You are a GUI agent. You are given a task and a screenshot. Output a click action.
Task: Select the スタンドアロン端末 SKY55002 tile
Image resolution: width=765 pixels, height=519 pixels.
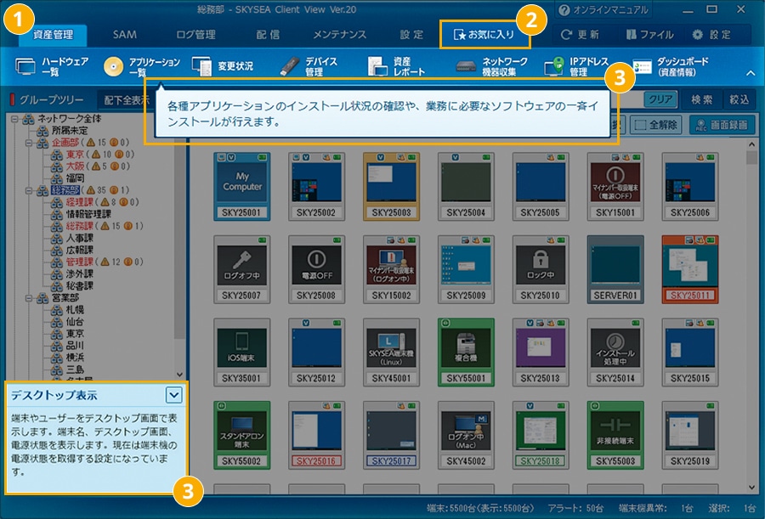point(242,435)
